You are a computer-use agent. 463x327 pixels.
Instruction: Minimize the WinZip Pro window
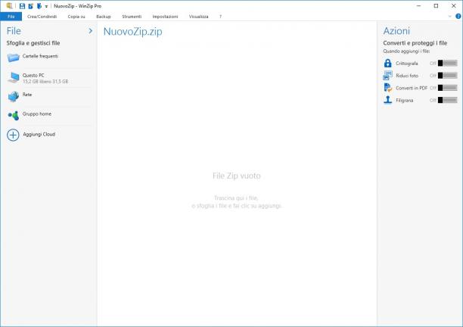coord(418,6)
